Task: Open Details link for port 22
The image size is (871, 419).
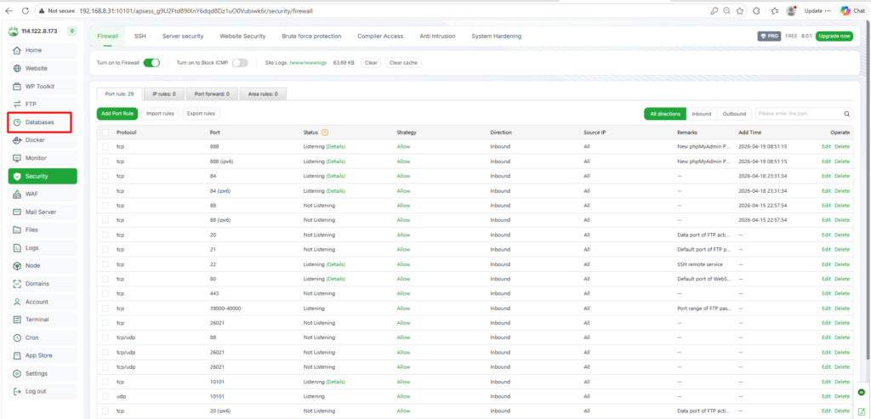Action: pos(336,264)
